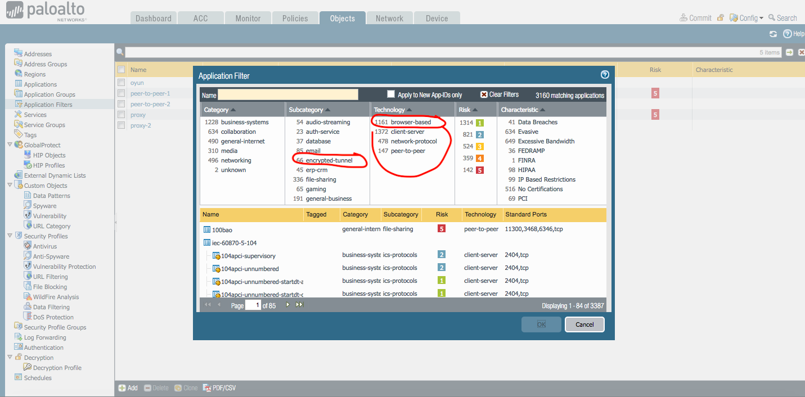This screenshot has width=805, height=397.
Task: Tick the select-all checkbox beside Name header
Action: pyautogui.click(x=121, y=70)
